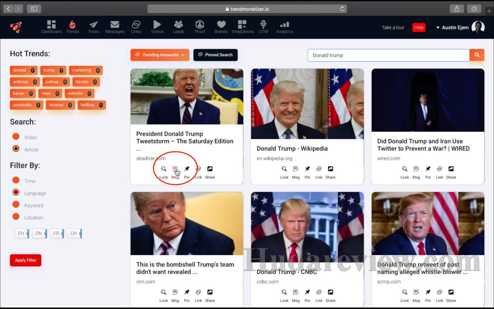Viewport: 494px width, 309px height.
Task: Open Brands heart icon
Action: (x=221, y=25)
